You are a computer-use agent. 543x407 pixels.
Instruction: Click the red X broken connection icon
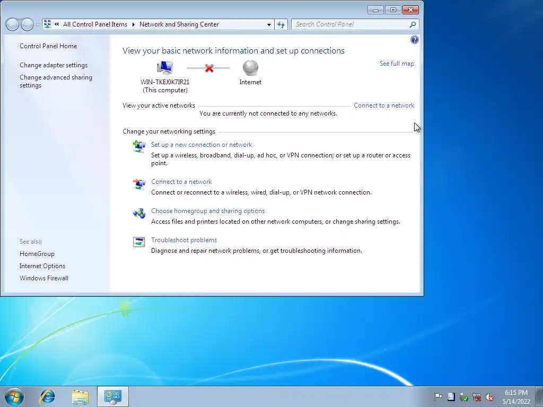[x=209, y=68]
